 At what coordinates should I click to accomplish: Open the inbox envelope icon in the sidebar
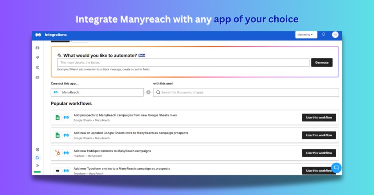click(x=37, y=48)
